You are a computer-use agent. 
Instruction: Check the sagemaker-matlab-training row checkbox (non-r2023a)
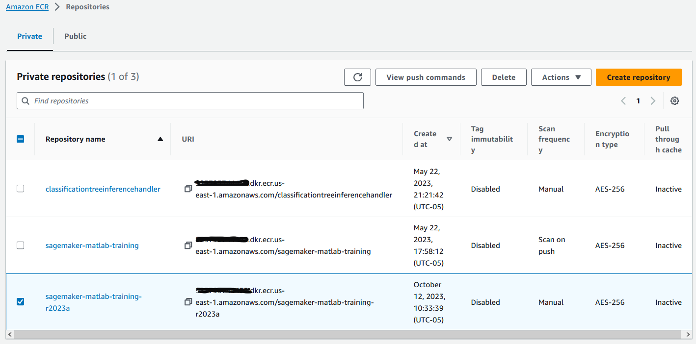[x=20, y=245]
